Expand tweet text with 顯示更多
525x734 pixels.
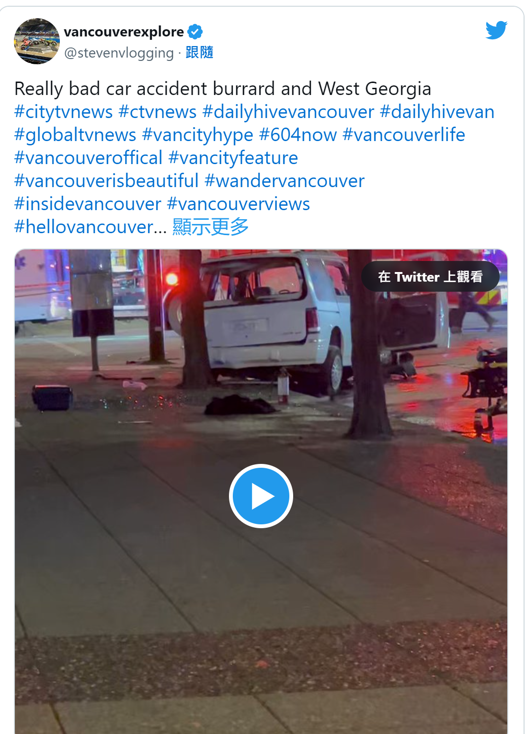tap(211, 226)
